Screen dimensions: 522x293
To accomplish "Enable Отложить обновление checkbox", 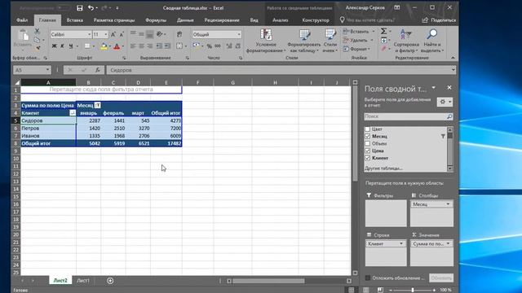I will pos(368,278).
